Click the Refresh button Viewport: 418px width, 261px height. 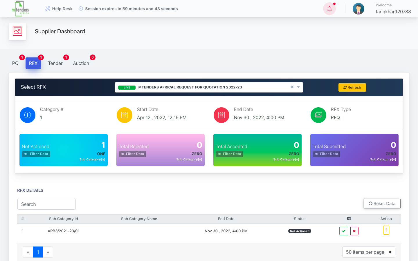(352, 87)
